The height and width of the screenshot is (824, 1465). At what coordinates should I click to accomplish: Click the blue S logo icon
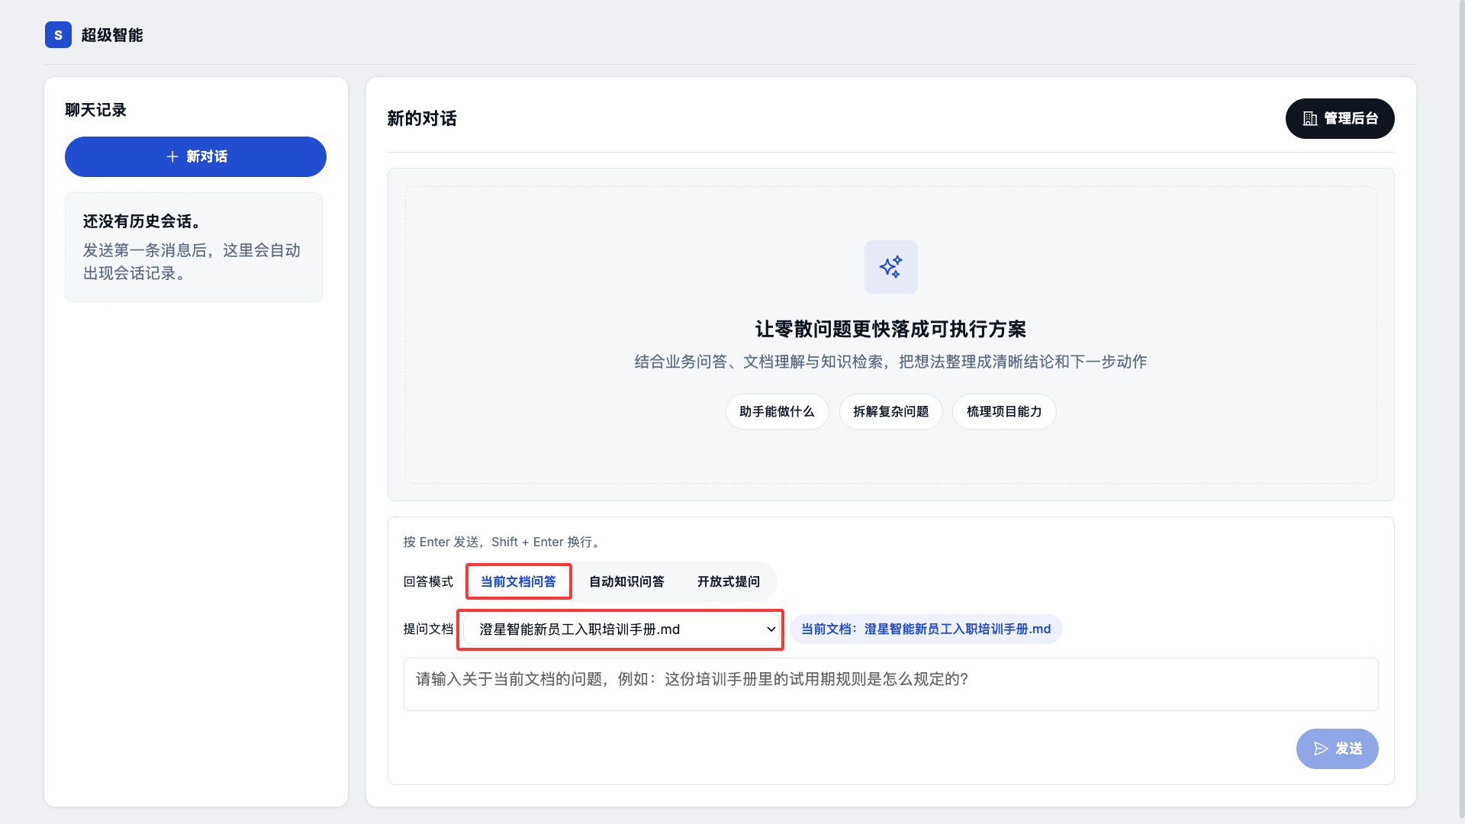pos(58,35)
